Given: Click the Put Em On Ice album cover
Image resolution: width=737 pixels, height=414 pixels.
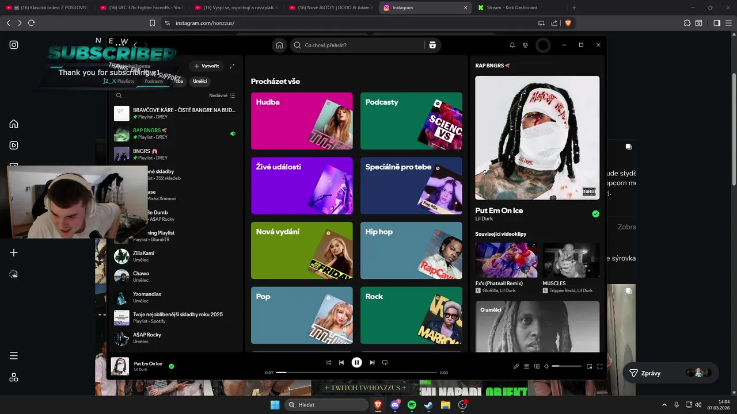Looking at the screenshot, I should [537, 138].
